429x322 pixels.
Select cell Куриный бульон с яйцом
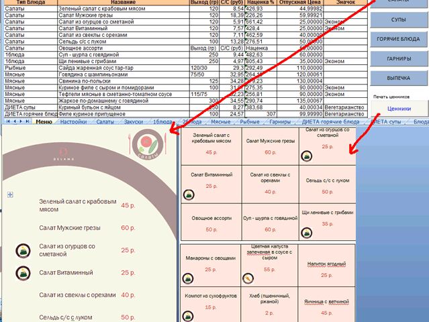[x=124, y=107]
